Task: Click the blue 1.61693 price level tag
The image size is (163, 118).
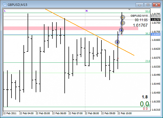Action: point(156,34)
